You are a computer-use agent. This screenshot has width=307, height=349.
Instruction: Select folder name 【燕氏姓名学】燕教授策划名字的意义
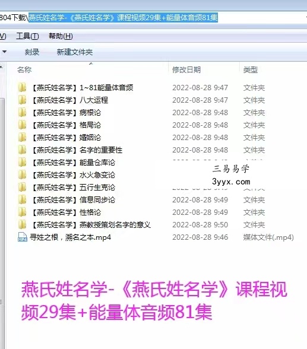click(x=91, y=224)
